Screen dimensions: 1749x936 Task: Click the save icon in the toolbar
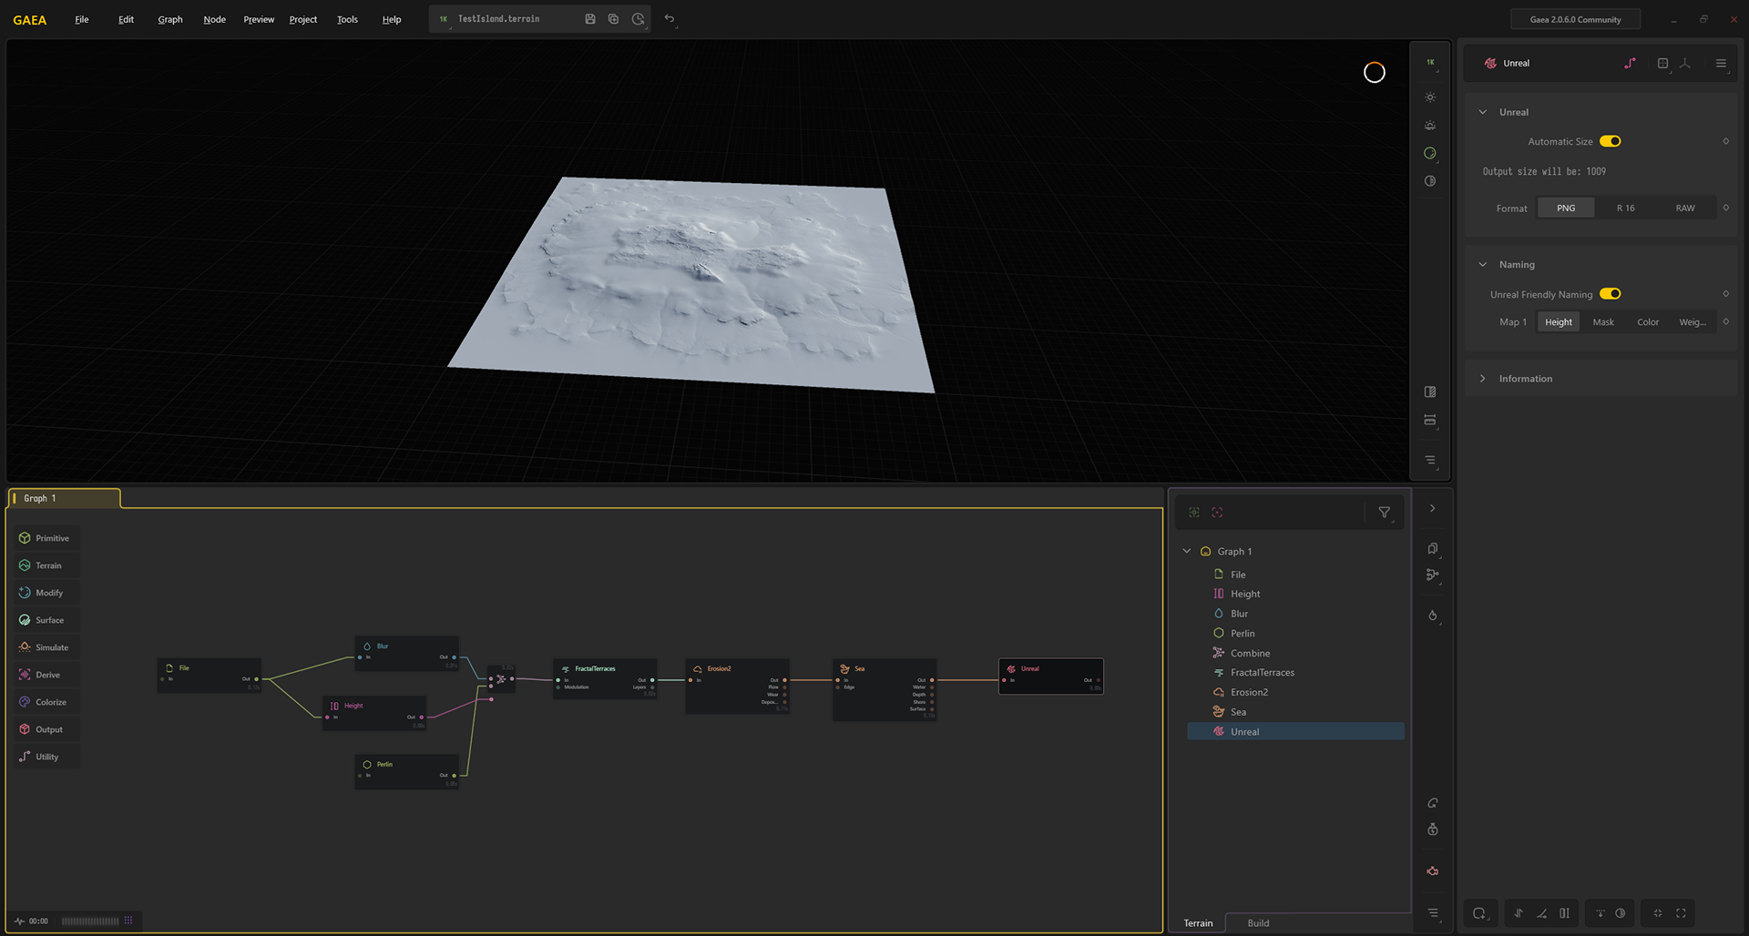coord(590,19)
